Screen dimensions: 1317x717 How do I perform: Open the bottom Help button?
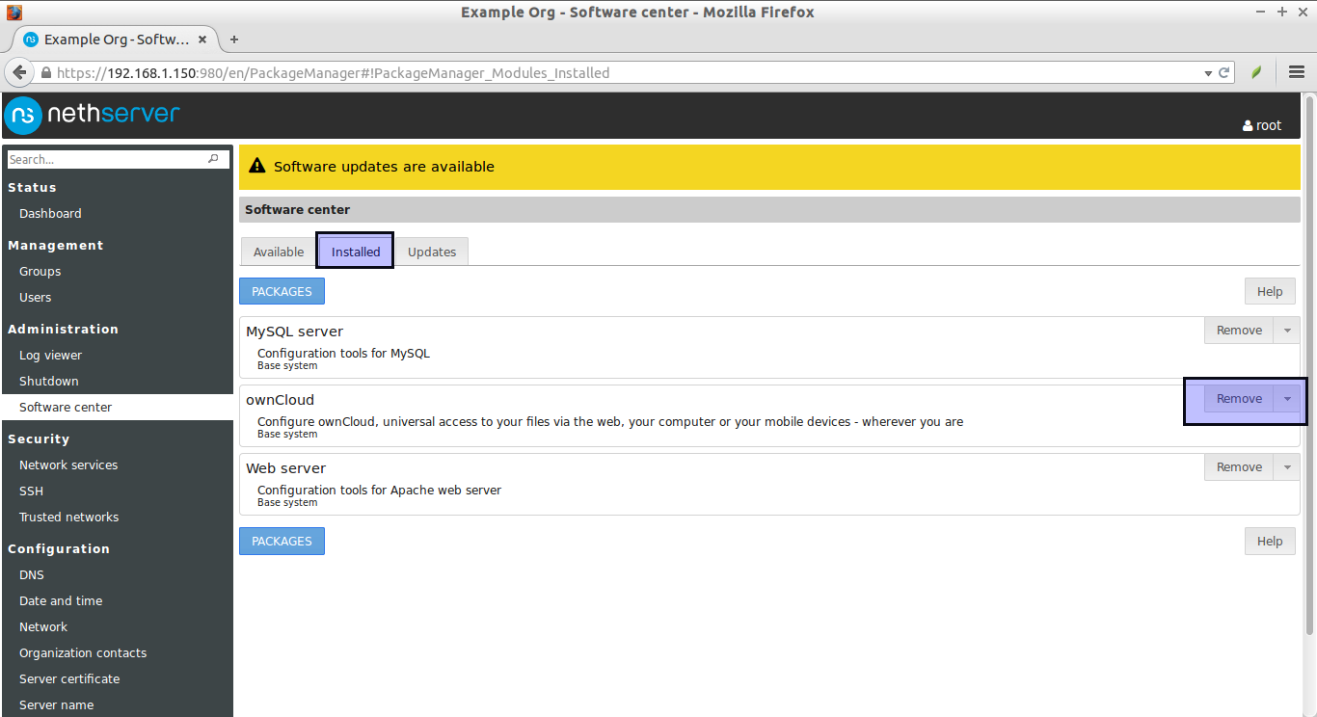tap(1270, 542)
